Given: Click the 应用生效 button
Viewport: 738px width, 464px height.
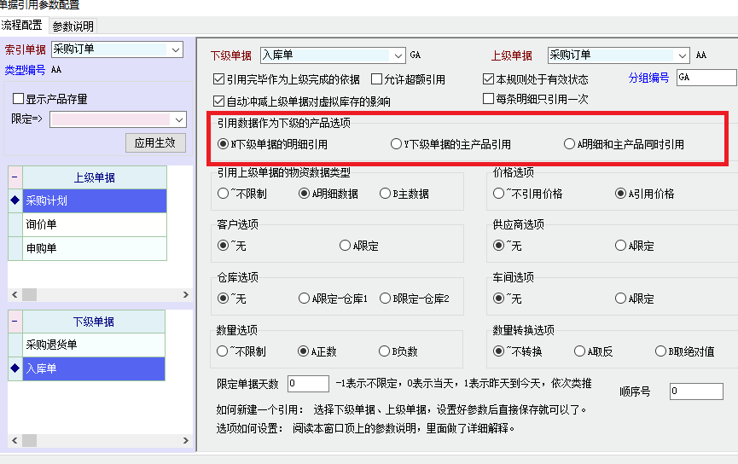Looking at the screenshot, I should pyautogui.click(x=155, y=142).
